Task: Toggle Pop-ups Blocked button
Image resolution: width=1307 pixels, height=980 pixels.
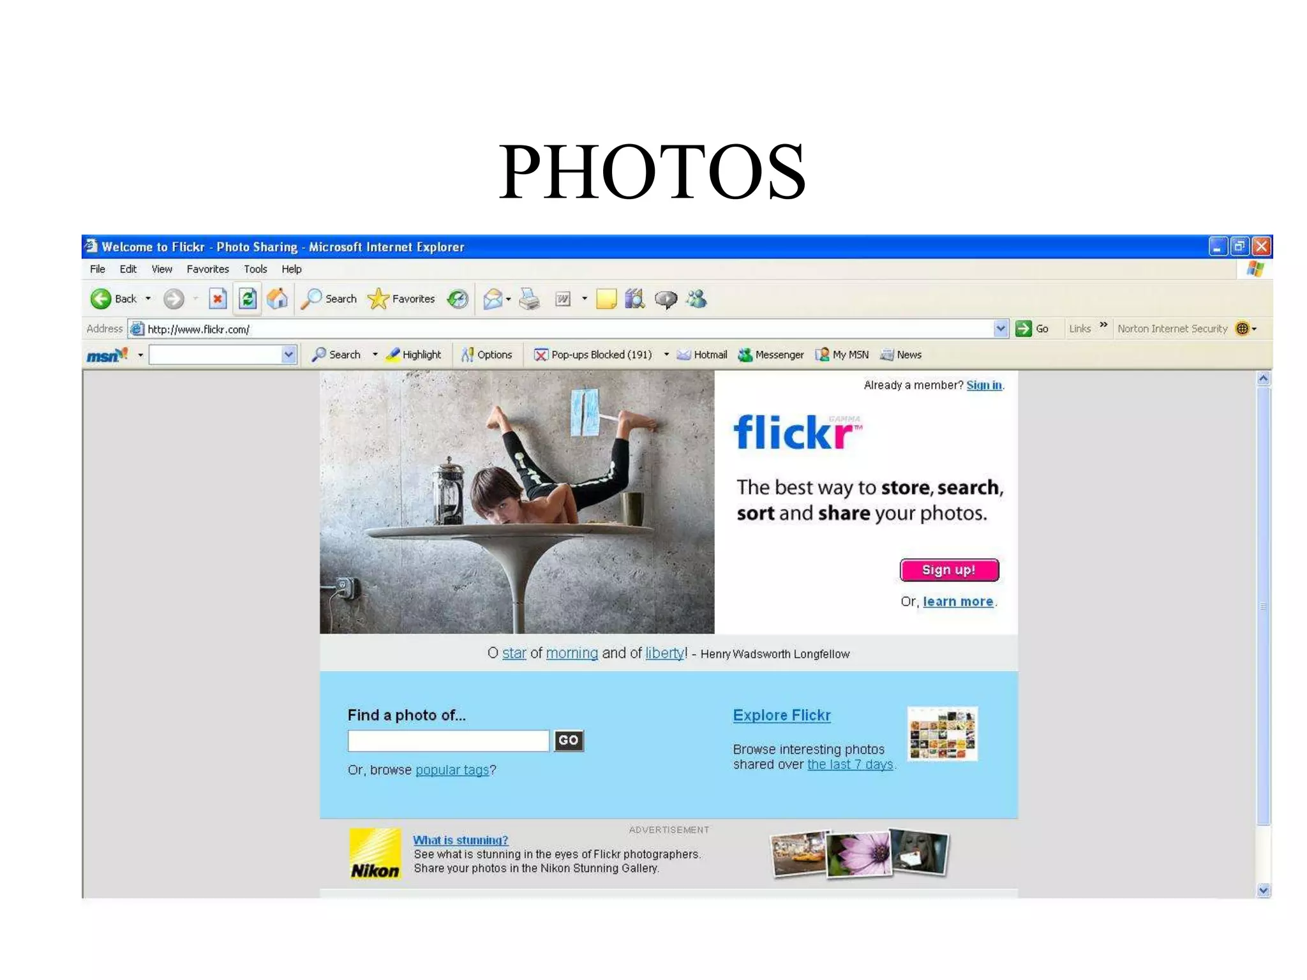Action: click(593, 355)
